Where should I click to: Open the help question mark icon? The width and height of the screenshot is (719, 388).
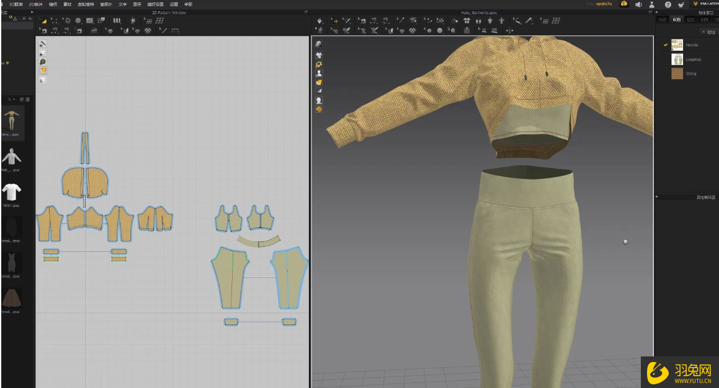coord(668,4)
